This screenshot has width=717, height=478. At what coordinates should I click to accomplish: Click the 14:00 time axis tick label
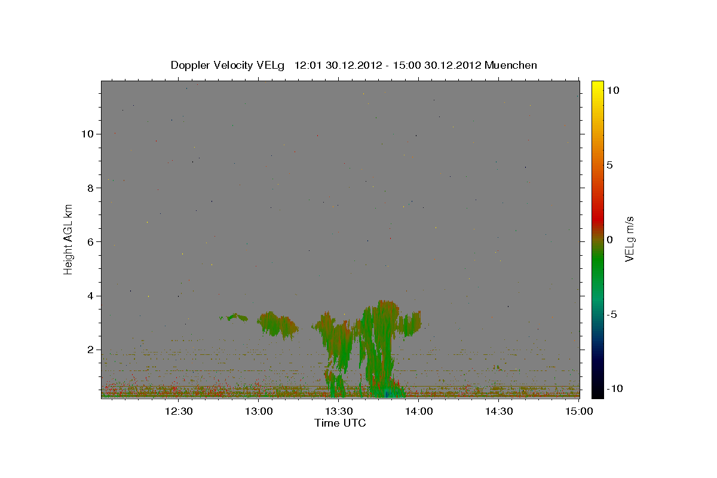[x=419, y=411]
